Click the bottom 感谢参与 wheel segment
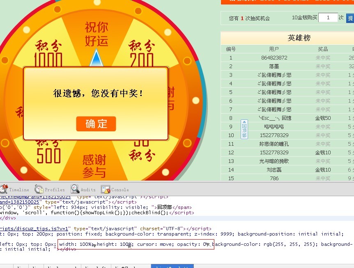 (94, 166)
